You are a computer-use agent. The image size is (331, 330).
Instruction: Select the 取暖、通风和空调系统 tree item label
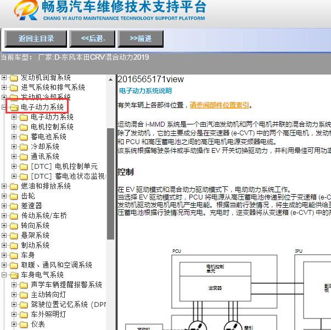tap(57, 265)
